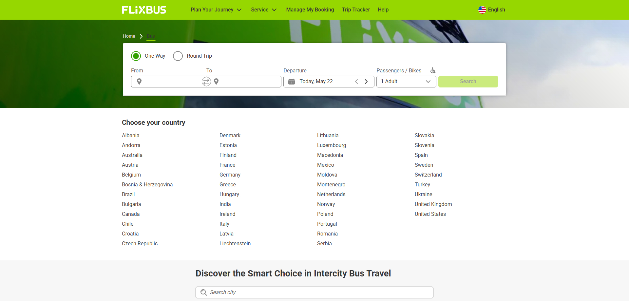Select Greece country link
Image resolution: width=629 pixels, height=301 pixels.
pyautogui.click(x=228, y=185)
